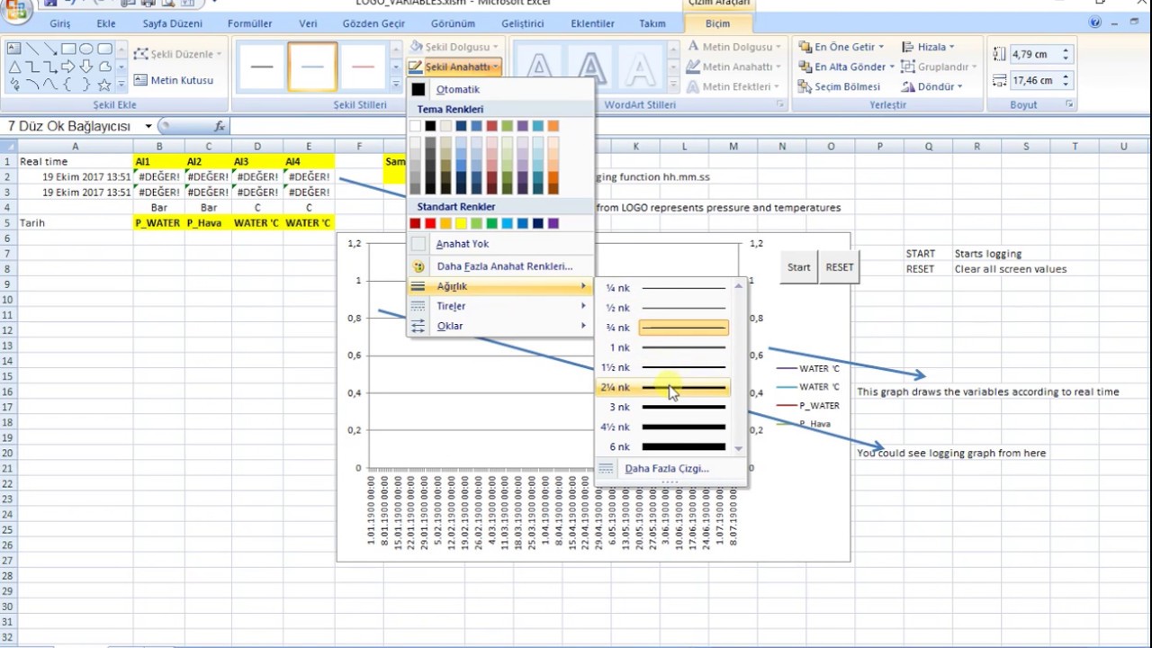Viewport: 1152px width, 648px height.
Task: Open the Sayfa Düzeni tab
Action: [172, 23]
